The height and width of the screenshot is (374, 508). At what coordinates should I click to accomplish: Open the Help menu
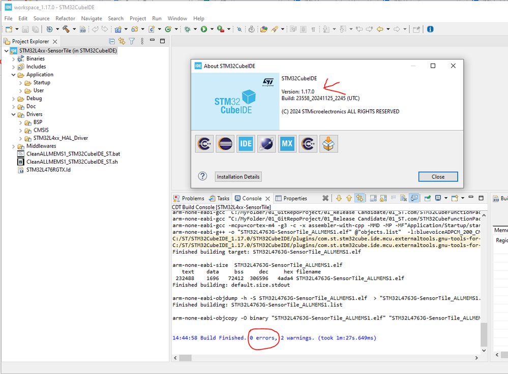[x=199, y=18]
